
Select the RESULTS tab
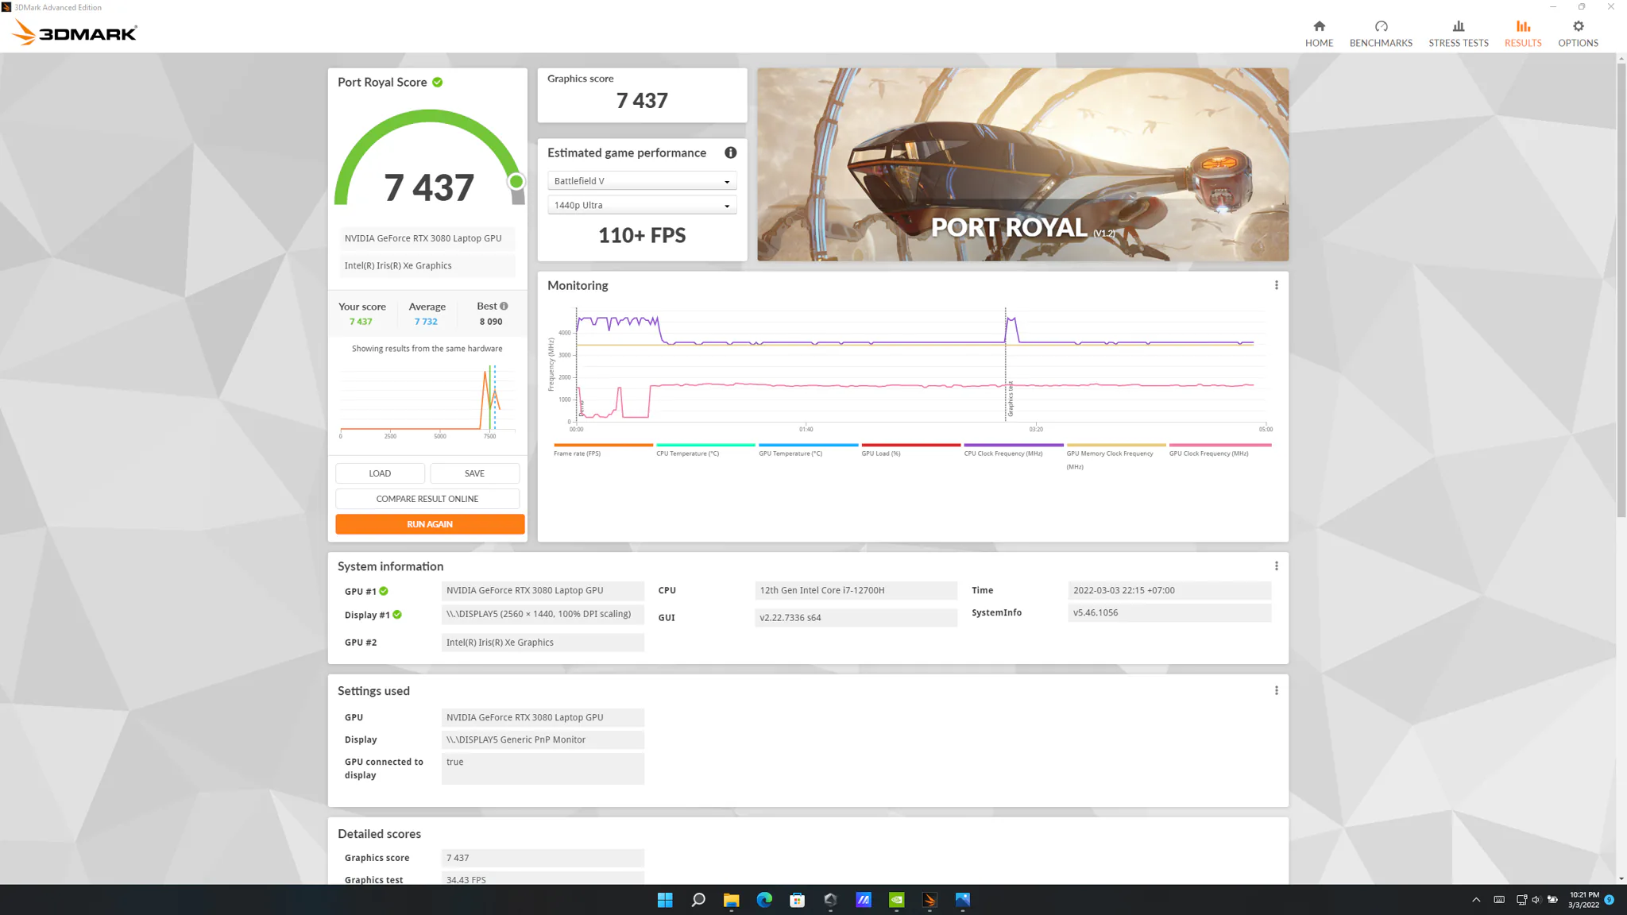1523,33
